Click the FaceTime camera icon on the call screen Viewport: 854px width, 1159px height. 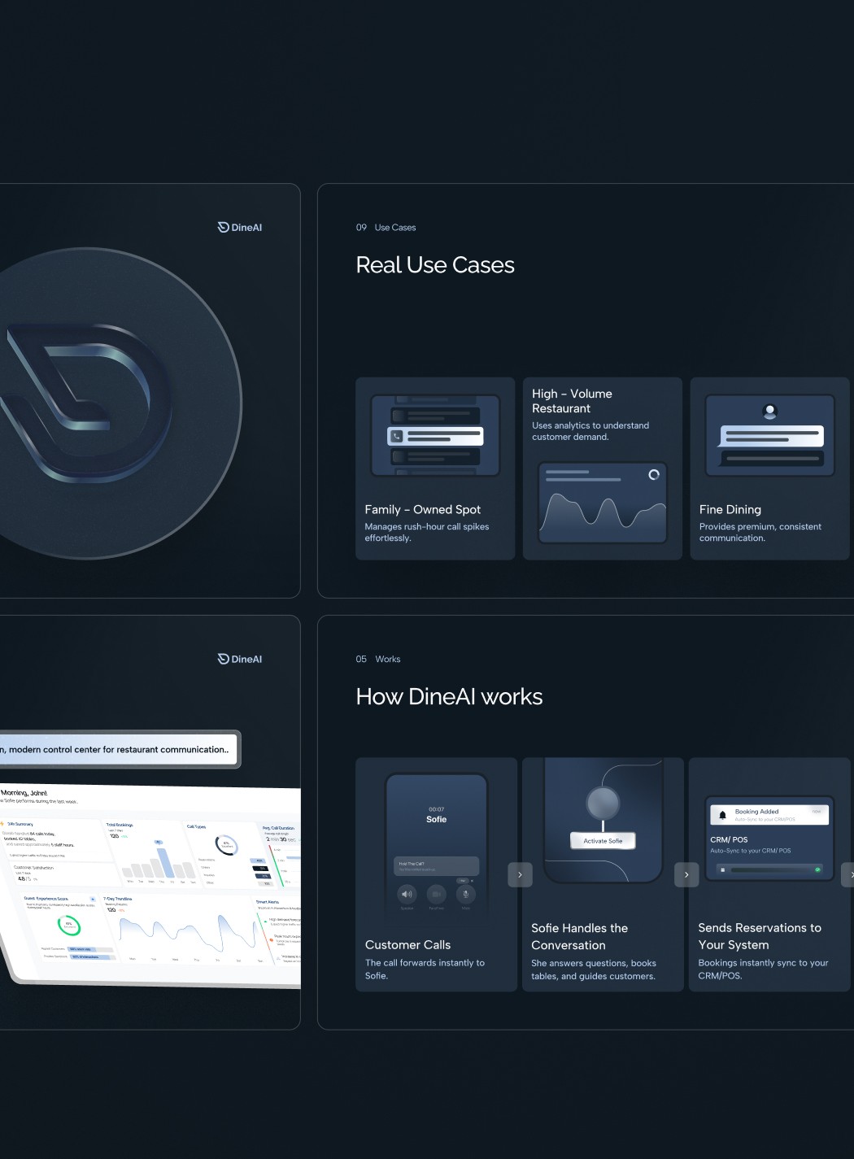pos(437,894)
